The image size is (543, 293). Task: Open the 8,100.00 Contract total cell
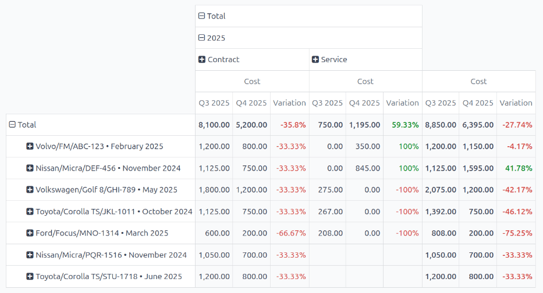pyautogui.click(x=214, y=125)
